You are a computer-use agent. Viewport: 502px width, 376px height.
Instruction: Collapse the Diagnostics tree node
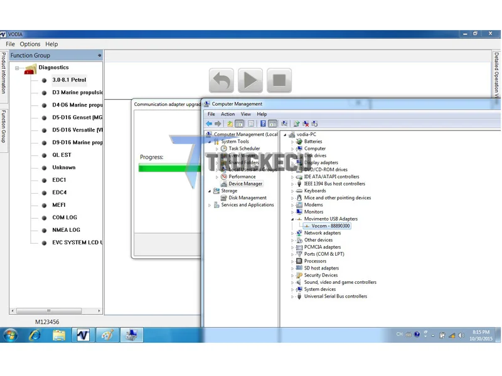[x=17, y=68]
